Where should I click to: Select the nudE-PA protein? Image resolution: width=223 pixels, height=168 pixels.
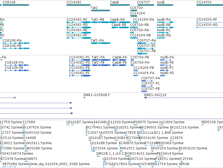[x=167, y=57]
